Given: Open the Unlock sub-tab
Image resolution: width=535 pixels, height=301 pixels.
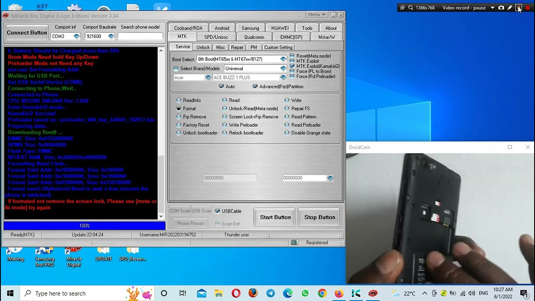Looking at the screenshot, I should [x=203, y=47].
